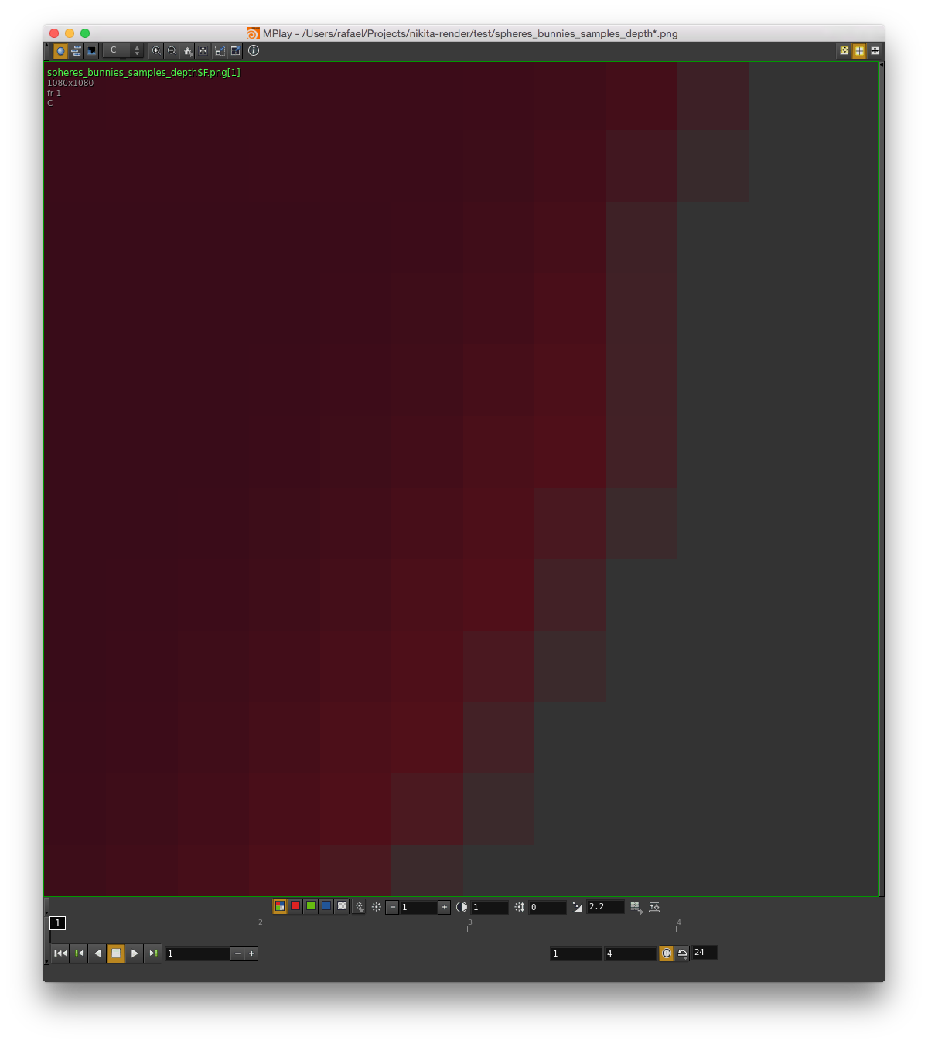Jump to the first frame
The width and height of the screenshot is (928, 1044).
(60, 953)
